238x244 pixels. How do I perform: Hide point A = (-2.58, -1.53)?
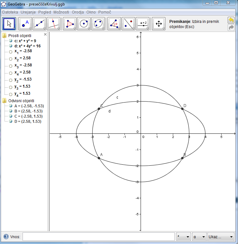(x=11, y=106)
